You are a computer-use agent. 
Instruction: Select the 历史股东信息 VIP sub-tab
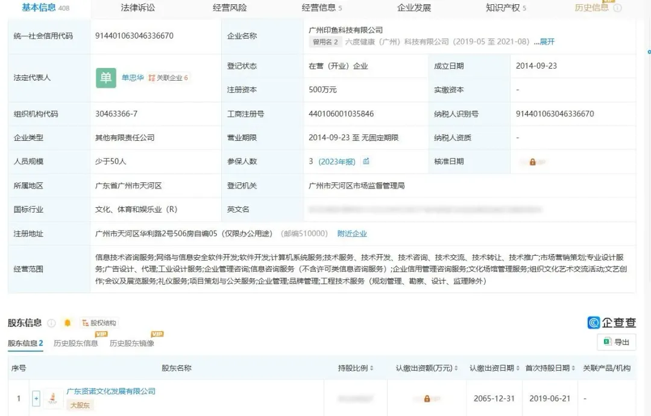pos(75,343)
